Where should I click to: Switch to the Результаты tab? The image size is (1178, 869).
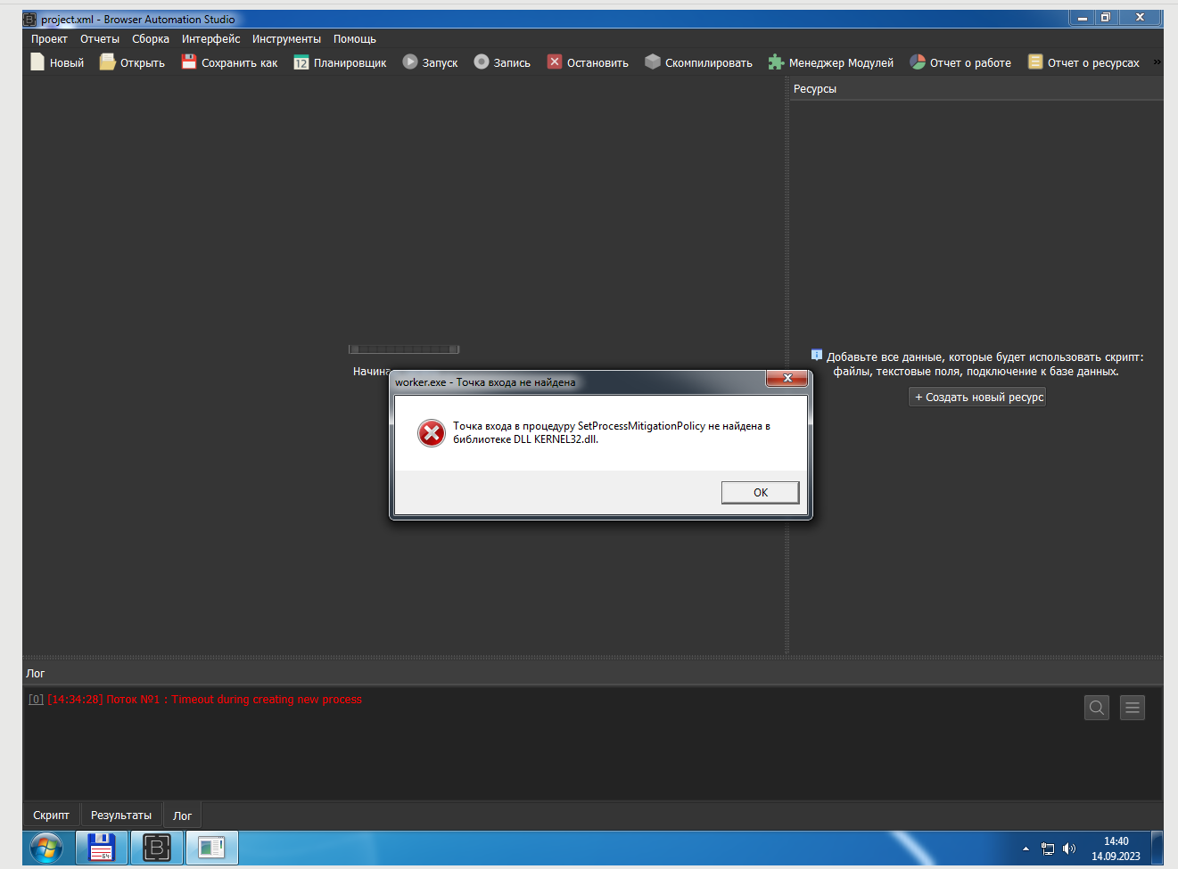(120, 815)
